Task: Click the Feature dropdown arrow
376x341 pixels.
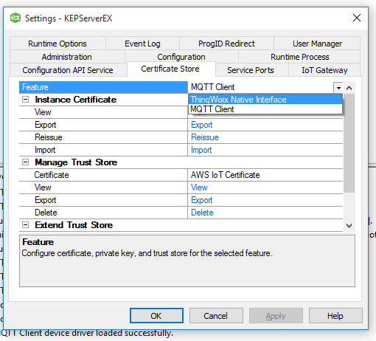Action: click(338, 88)
